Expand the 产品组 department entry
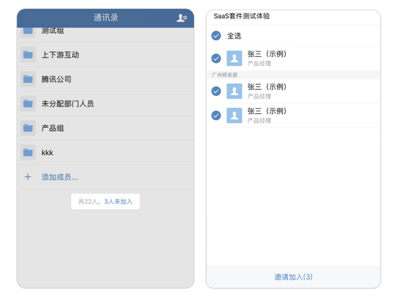394x299 pixels. pyautogui.click(x=81, y=128)
